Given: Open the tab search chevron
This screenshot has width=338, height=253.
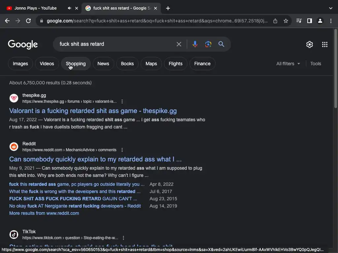Looking at the screenshot, I should pyautogui.click(x=331, y=8).
